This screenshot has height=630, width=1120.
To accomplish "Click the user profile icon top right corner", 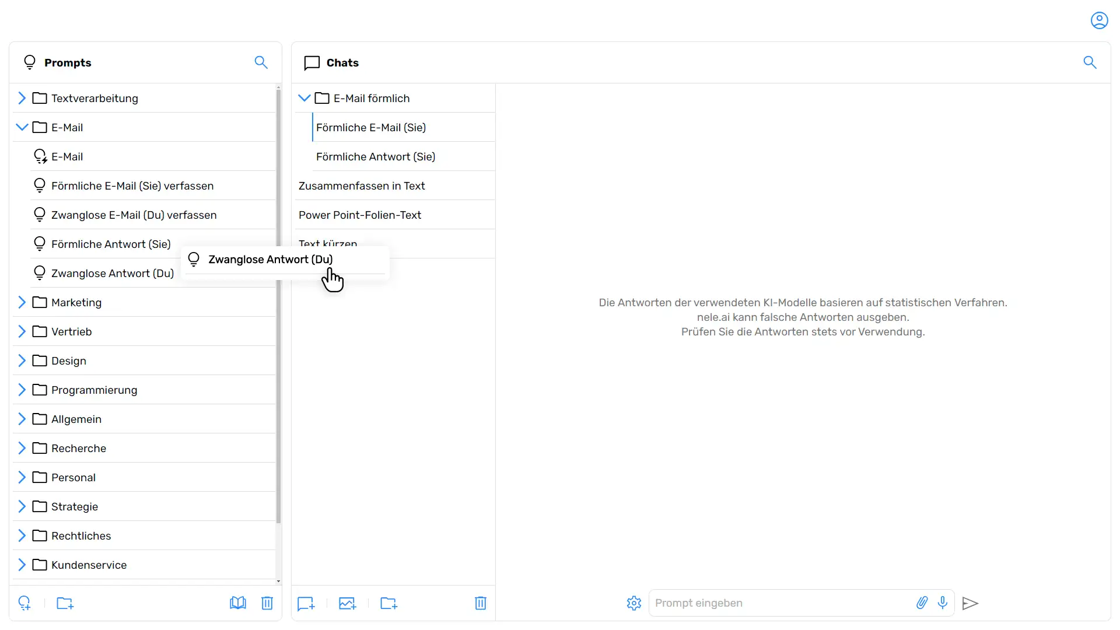I will tap(1099, 20).
